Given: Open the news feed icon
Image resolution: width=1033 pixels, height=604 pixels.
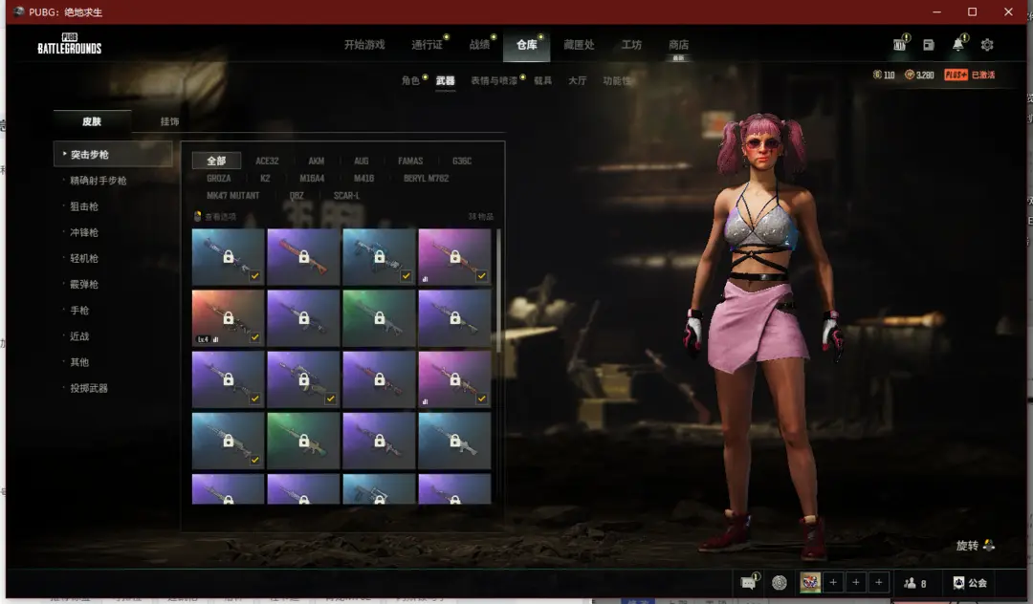Looking at the screenshot, I should coord(928,45).
